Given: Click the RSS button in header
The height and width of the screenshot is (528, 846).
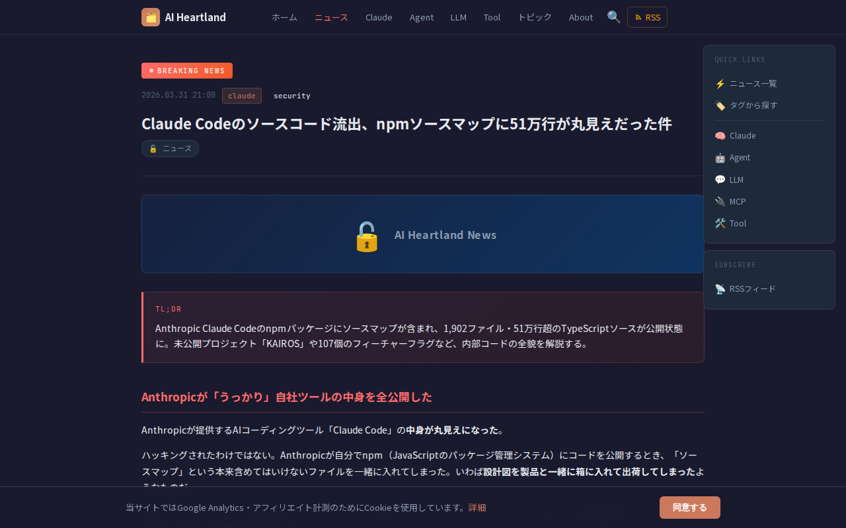Looking at the screenshot, I should pos(647,17).
